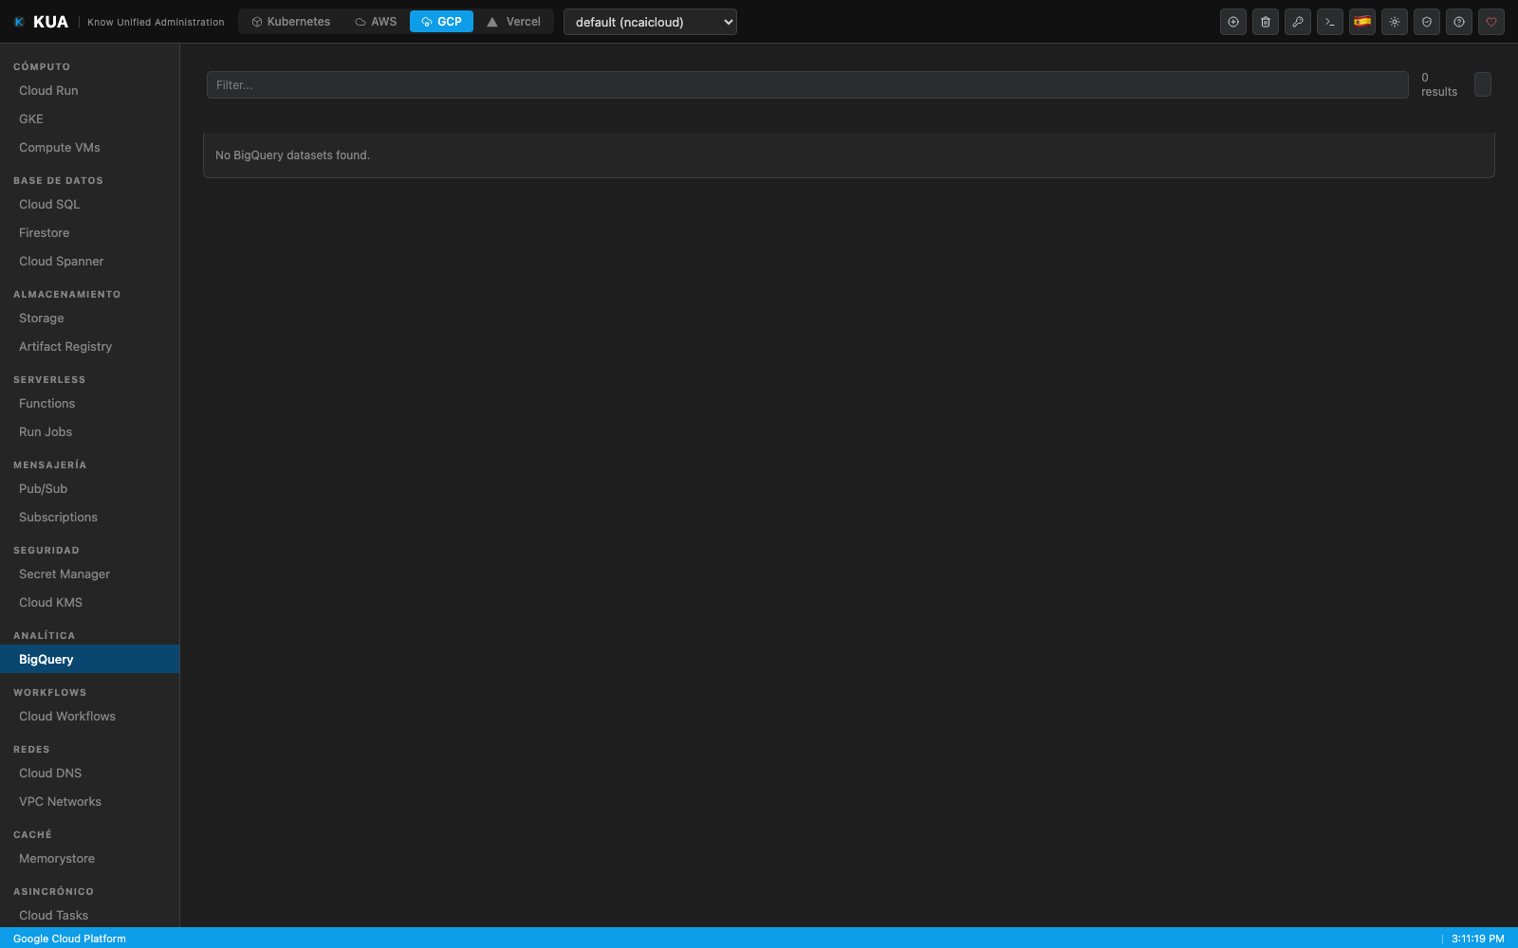Select the GCP tab
This screenshot has height=948, width=1518.
pos(441,22)
